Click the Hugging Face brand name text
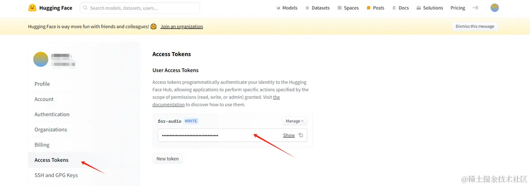This screenshot has width=530, height=186. pyautogui.click(x=55, y=8)
